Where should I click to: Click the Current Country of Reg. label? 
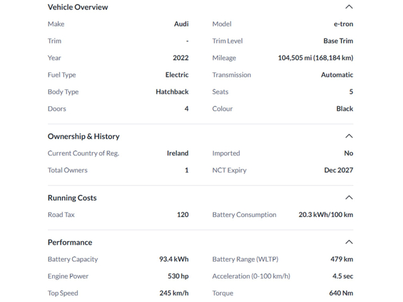pyautogui.click(x=83, y=153)
